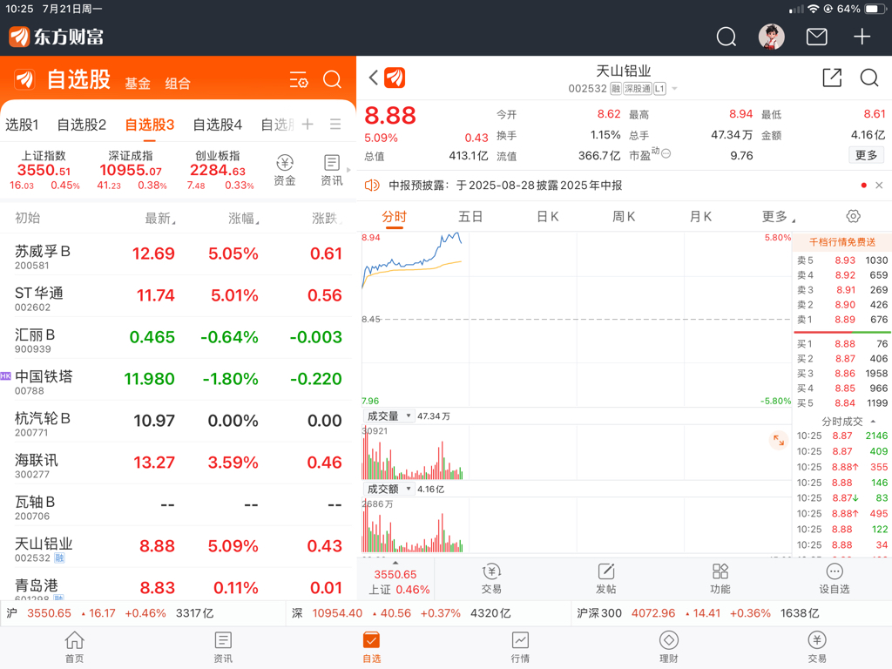Select 日K chart tab
The height and width of the screenshot is (669, 892).
(x=547, y=216)
